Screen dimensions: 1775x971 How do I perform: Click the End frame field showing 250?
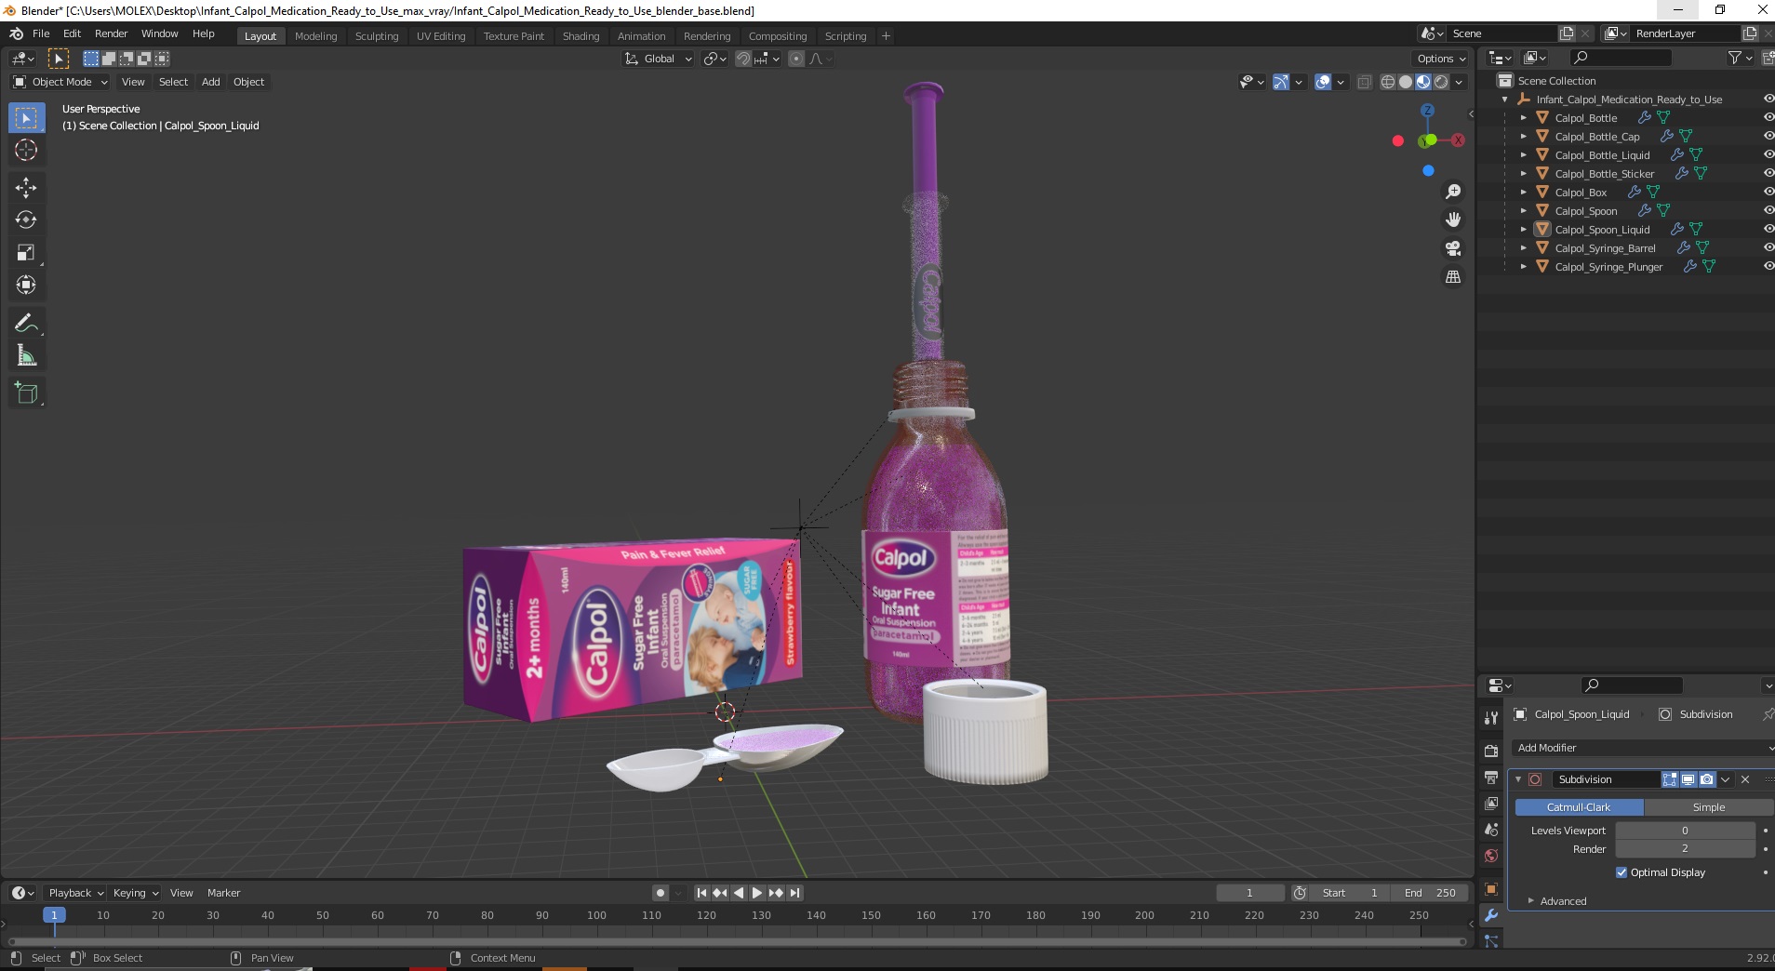1430,893
